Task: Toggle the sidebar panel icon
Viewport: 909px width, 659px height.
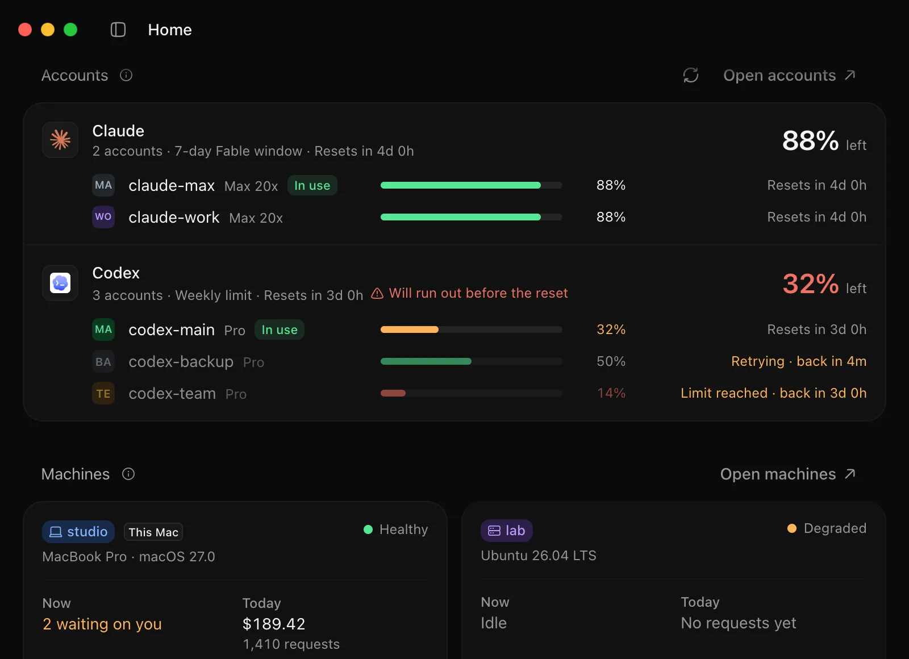Action: click(x=118, y=30)
